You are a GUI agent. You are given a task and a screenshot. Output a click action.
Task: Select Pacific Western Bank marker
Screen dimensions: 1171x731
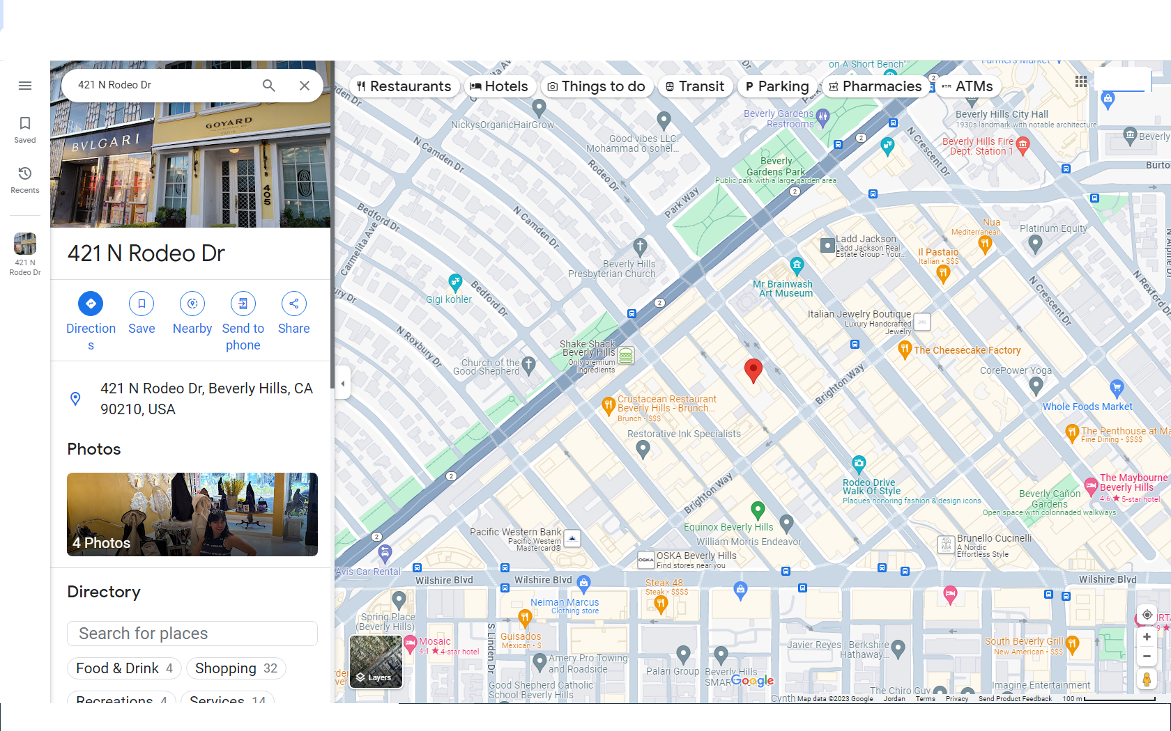[572, 538]
